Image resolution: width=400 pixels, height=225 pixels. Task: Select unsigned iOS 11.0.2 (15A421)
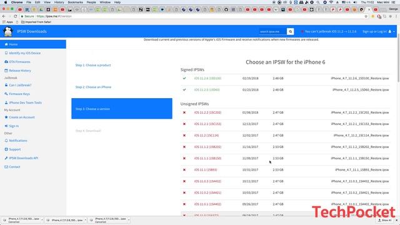click(207, 193)
